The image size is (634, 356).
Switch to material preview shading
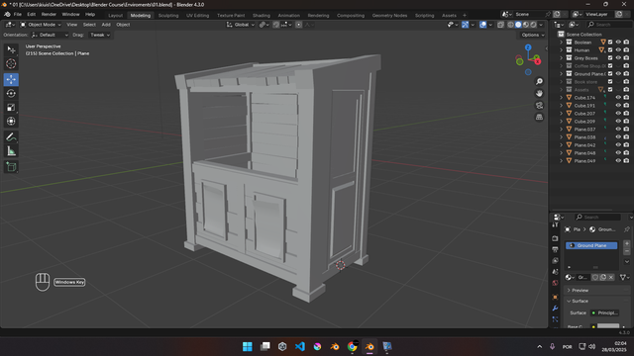point(526,25)
